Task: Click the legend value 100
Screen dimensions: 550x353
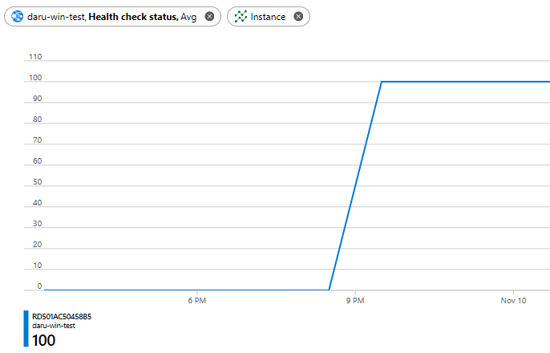Action: point(44,340)
